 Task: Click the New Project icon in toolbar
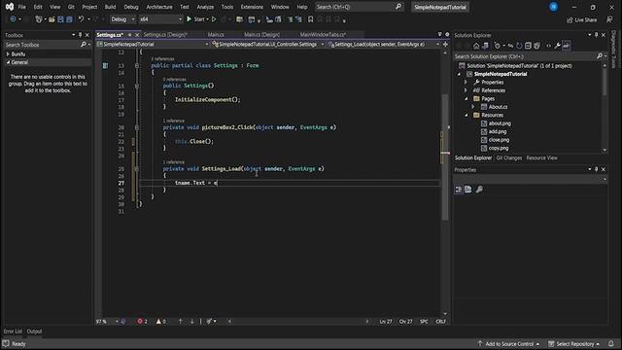tap(39, 19)
